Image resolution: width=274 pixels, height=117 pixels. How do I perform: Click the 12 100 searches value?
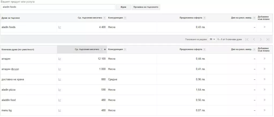click(x=102, y=59)
